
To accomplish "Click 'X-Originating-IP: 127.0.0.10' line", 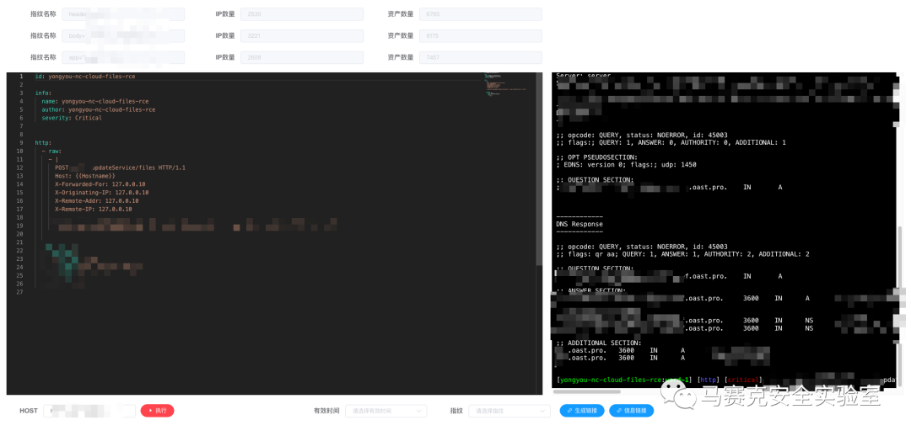I will point(102,193).
